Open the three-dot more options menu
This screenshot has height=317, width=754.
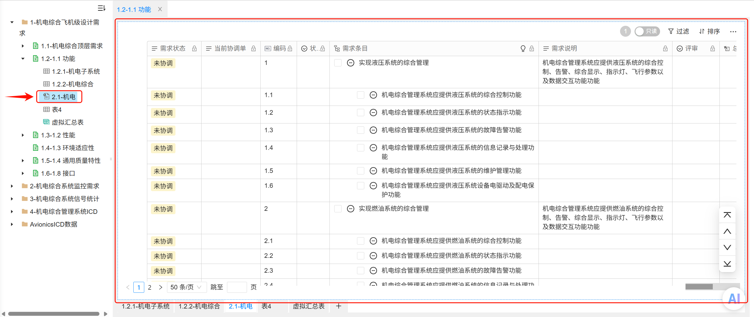pos(733,32)
